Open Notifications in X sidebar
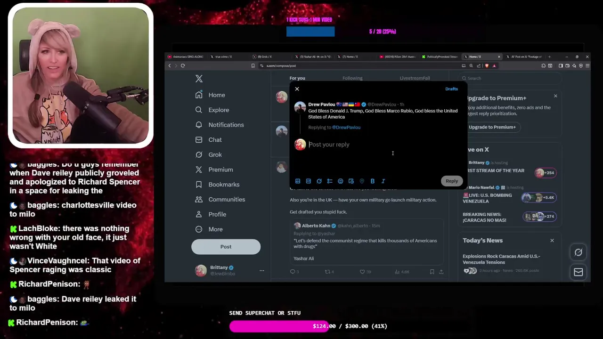The width and height of the screenshot is (603, 339). [x=220, y=125]
